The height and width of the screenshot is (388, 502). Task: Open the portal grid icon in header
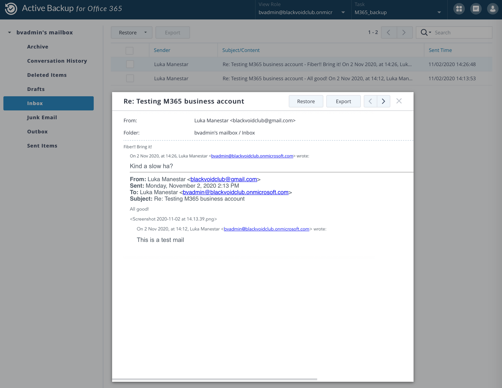click(x=459, y=9)
